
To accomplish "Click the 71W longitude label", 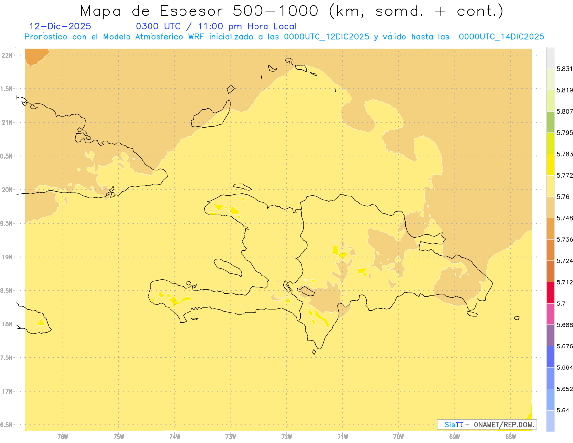I will [342, 436].
